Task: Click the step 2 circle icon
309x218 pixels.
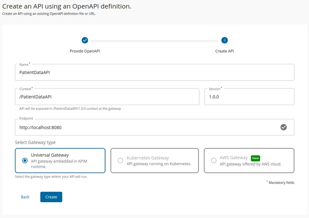Action: [224, 40]
